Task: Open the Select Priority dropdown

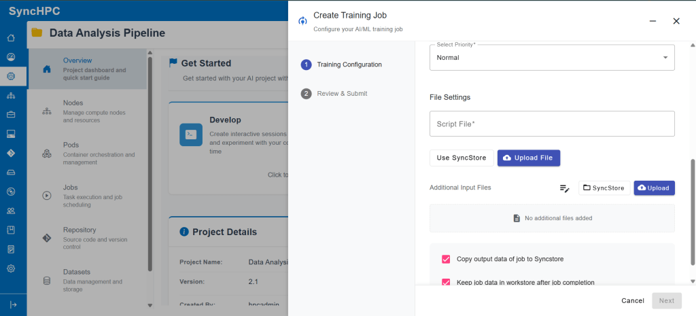Action: (551, 58)
